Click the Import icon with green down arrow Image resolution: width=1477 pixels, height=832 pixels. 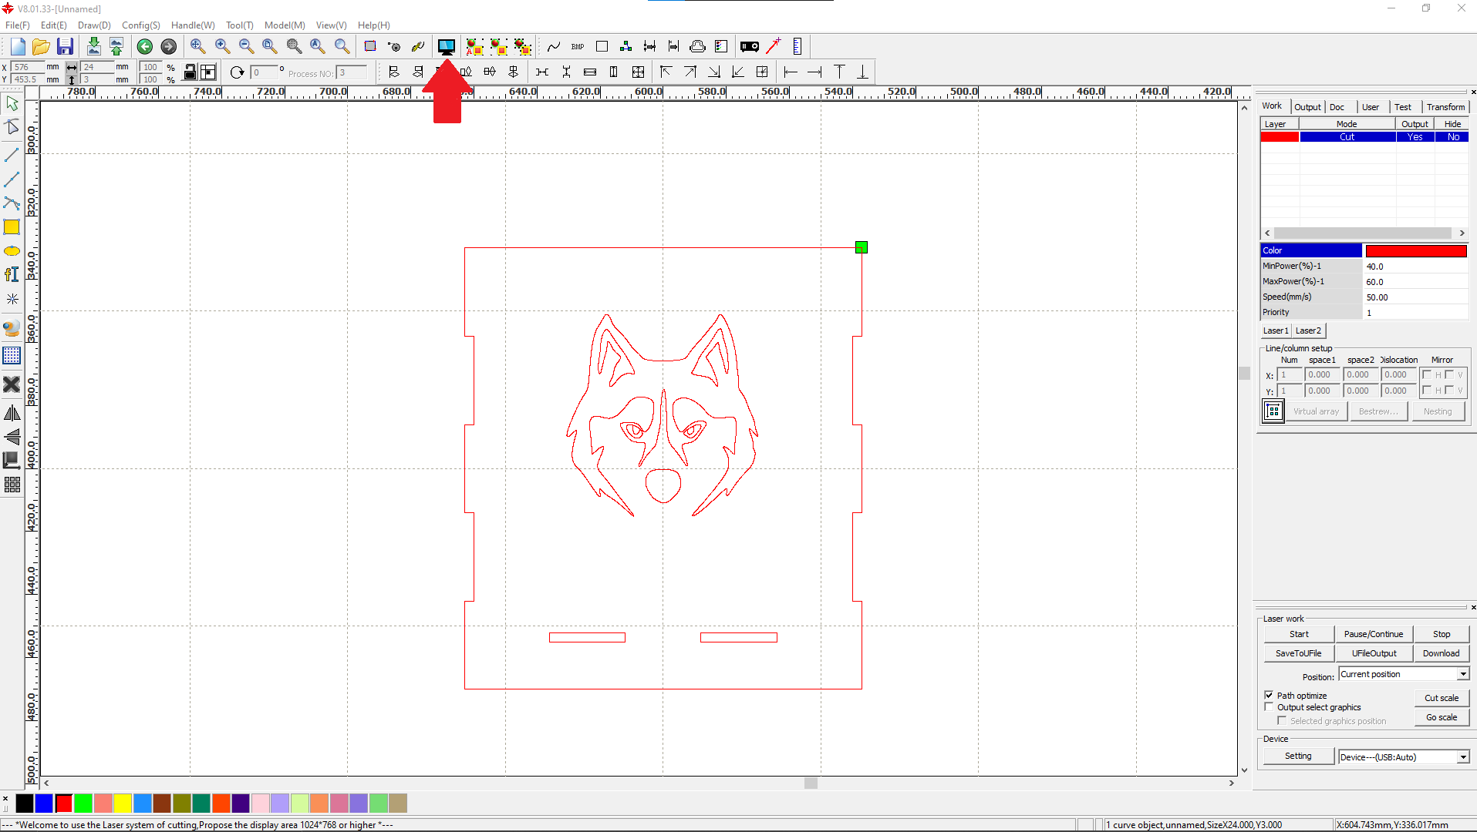[93, 46]
